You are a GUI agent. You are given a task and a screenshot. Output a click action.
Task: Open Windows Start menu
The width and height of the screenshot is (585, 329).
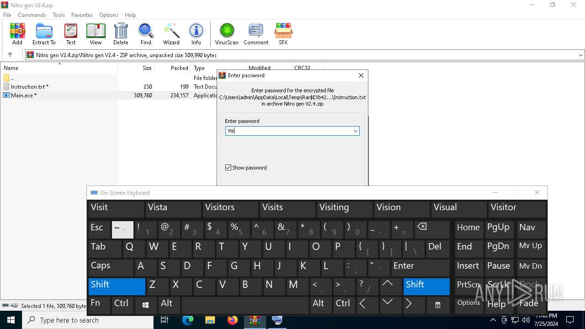click(x=11, y=320)
